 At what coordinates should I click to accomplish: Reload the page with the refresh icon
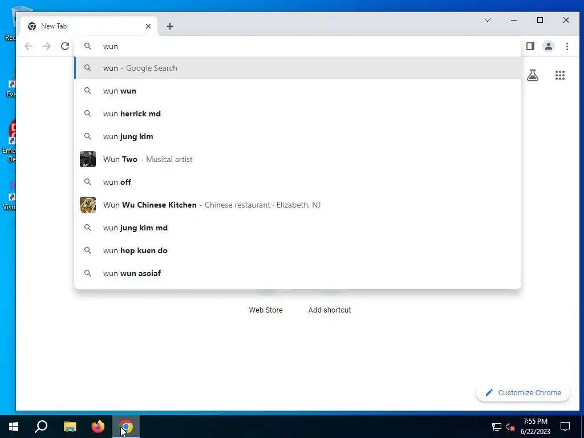coord(65,46)
